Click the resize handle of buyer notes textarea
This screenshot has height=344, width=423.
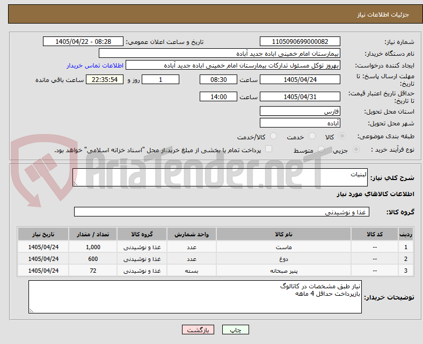(31, 311)
